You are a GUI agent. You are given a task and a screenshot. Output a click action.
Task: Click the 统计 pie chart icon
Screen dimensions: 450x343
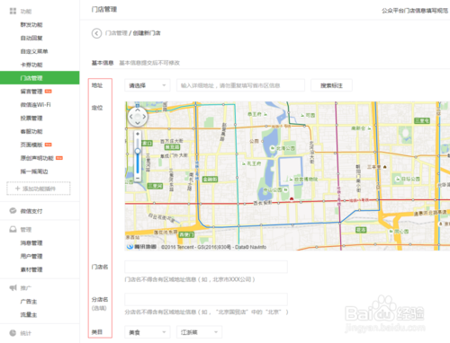pyautogui.click(x=13, y=333)
